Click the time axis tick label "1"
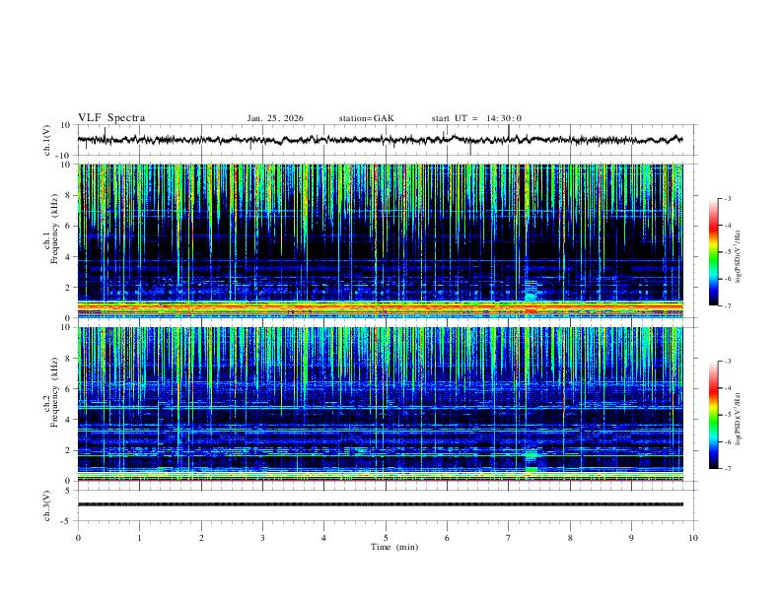 [x=139, y=538]
